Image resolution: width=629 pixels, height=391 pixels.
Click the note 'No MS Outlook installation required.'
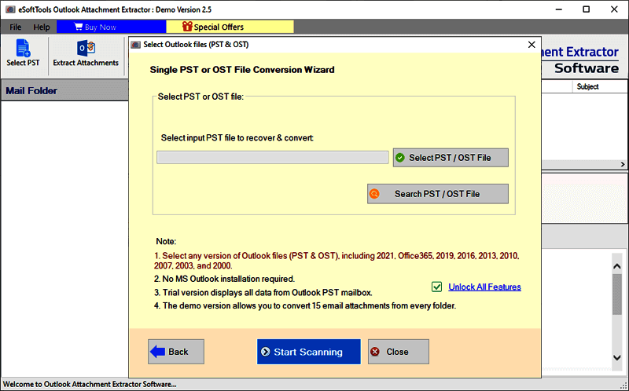[x=224, y=279]
